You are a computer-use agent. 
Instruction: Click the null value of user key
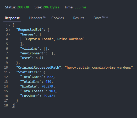(40, 58)
